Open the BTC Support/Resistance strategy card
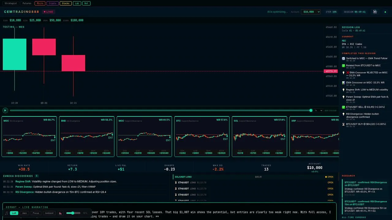This screenshot has height=220, width=392. tap(202, 137)
